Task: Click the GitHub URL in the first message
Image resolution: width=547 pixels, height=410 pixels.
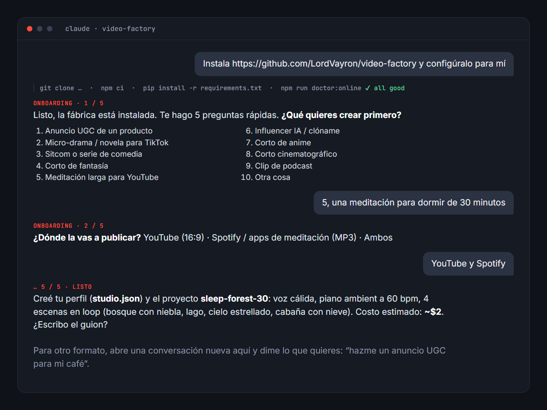Action: pos(324,64)
